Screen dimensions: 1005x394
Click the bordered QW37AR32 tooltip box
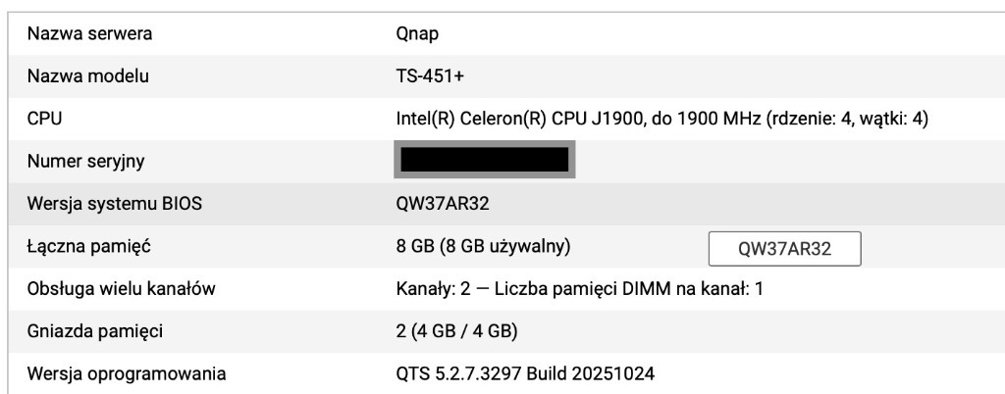pyautogui.click(x=784, y=249)
